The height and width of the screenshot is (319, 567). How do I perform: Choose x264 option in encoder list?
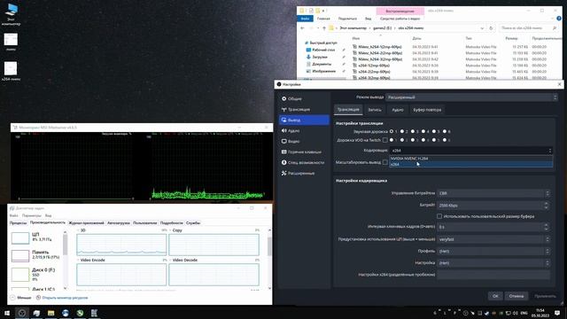(470, 164)
